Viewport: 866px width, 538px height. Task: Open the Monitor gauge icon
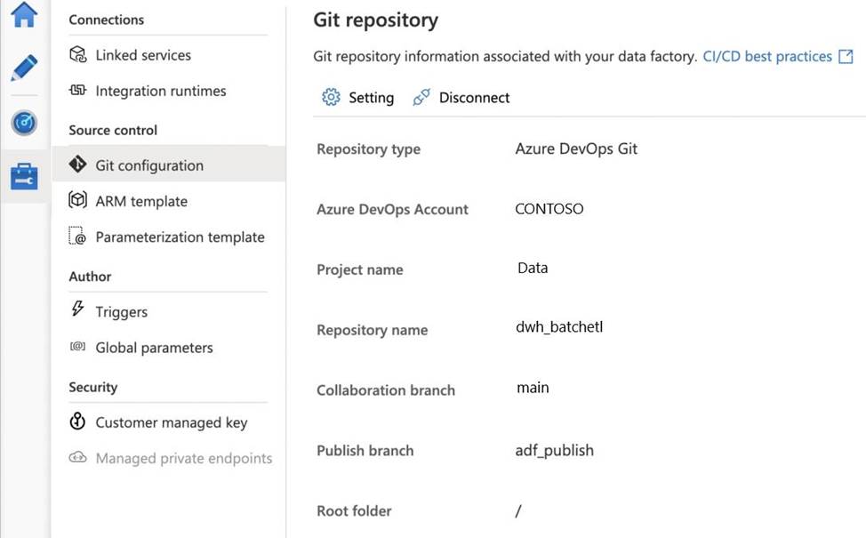(x=24, y=123)
